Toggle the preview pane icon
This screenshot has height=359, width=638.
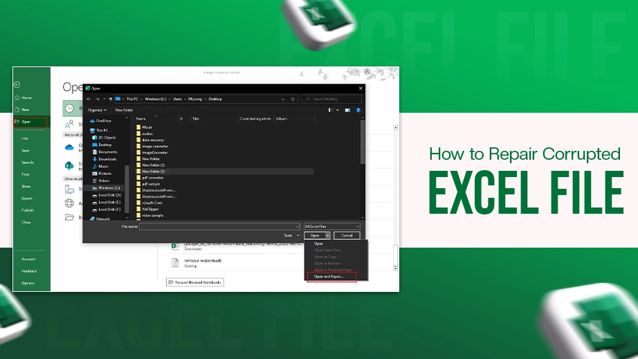pyautogui.click(x=347, y=110)
